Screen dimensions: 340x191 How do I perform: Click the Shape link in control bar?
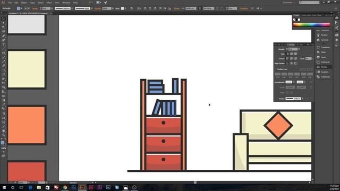click(x=177, y=8)
